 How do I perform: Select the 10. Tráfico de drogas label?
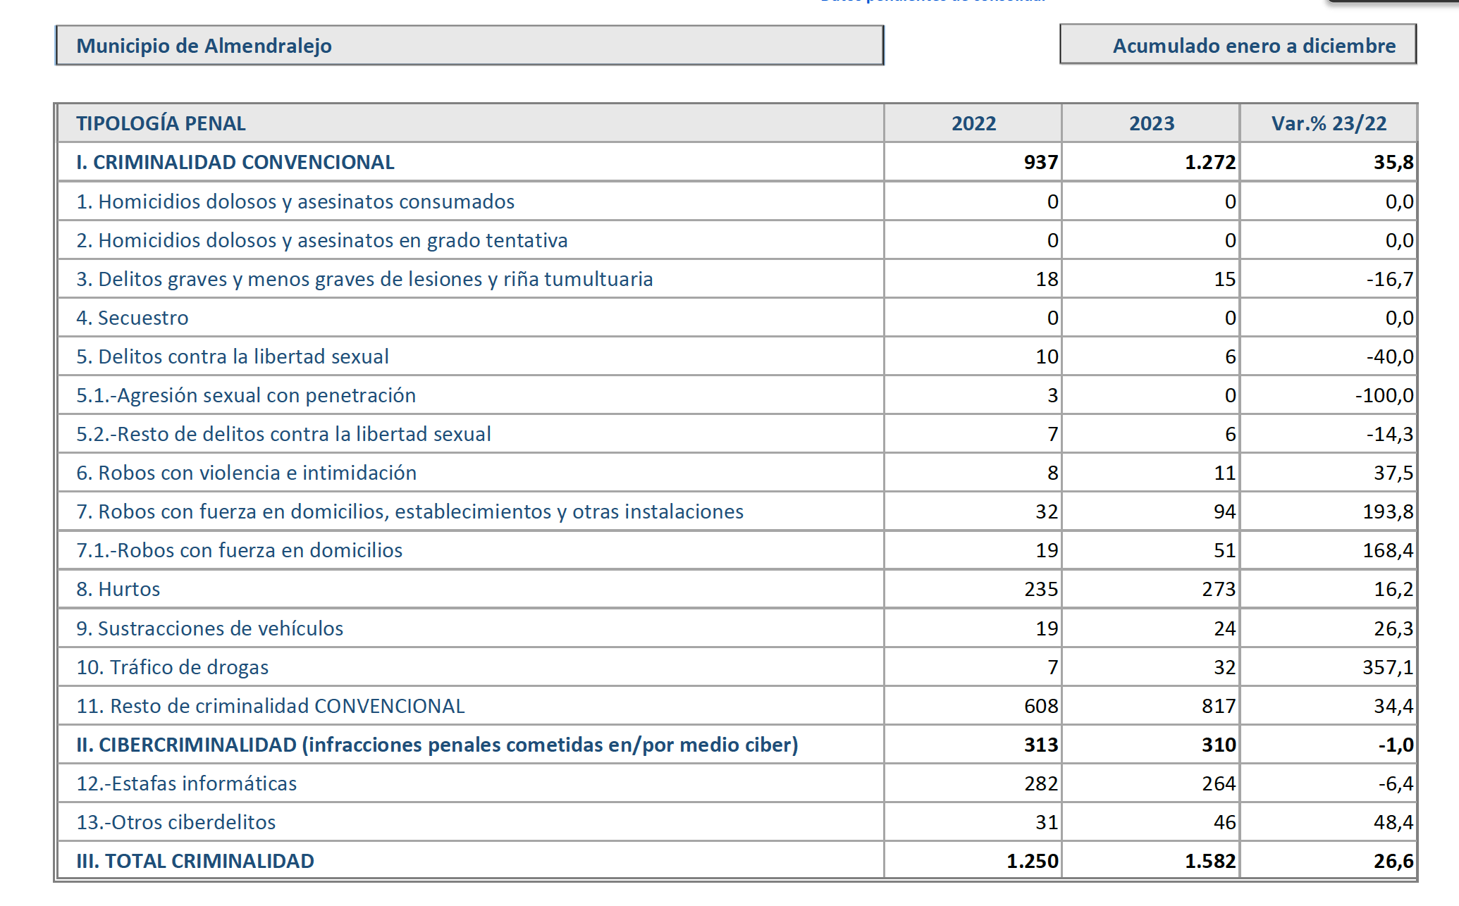[x=173, y=666]
